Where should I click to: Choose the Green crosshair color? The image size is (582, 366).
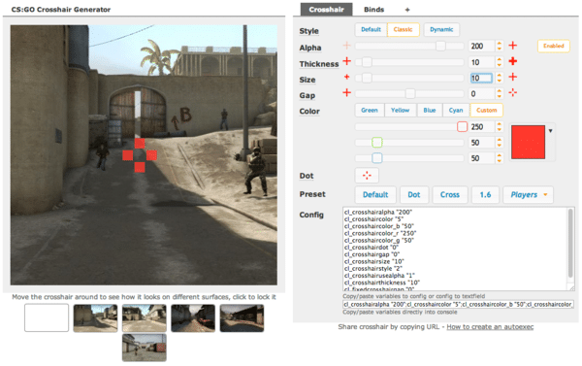click(370, 110)
